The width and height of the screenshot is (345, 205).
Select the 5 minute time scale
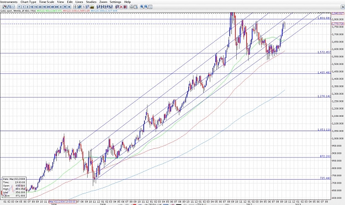[28, 7]
